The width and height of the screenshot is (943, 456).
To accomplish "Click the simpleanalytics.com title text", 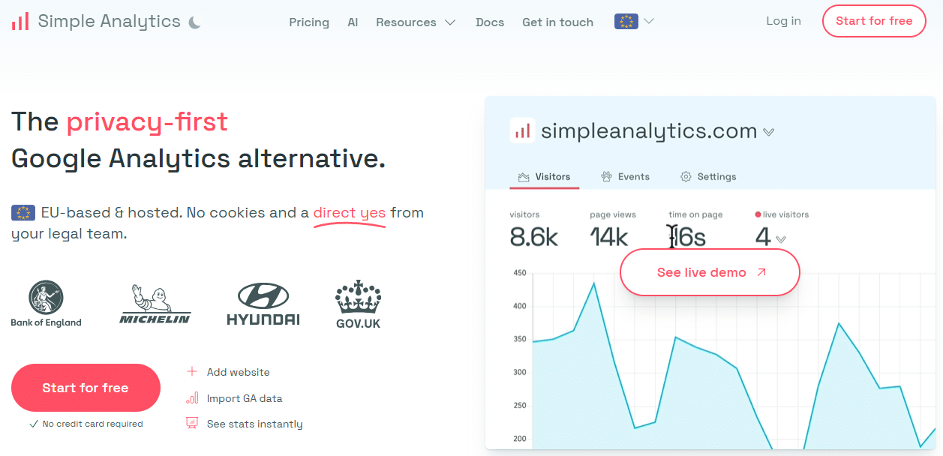I will click(x=649, y=131).
